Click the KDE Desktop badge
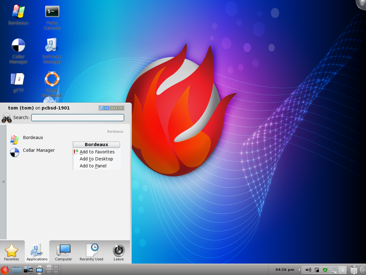Screen dimensions: 366x275 point(111,108)
